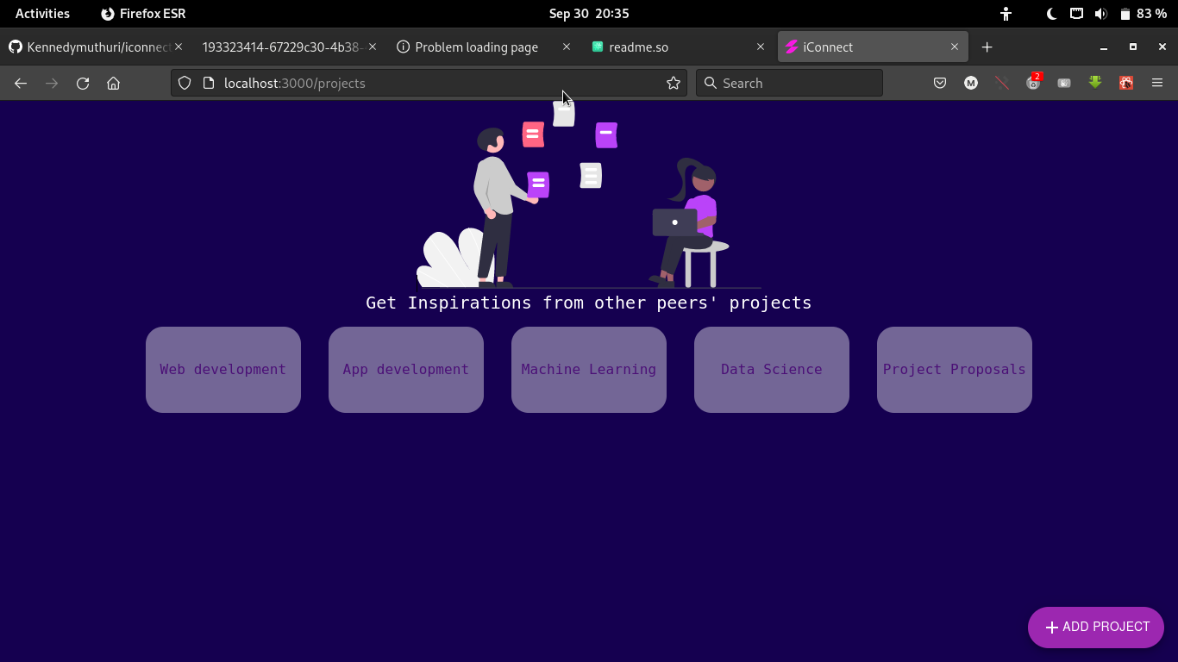Close the iConnect tab
This screenshot has height=662, width=1178.
(x=955, y=47)
